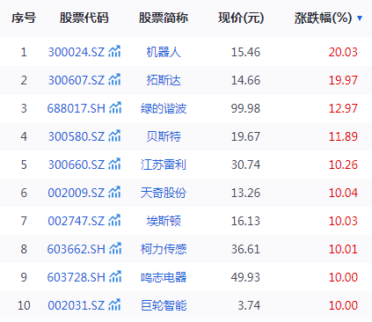This screenshot has width=372, height=322.
Task: Sort by 股票代码 column header
Action: pos(84,18)
